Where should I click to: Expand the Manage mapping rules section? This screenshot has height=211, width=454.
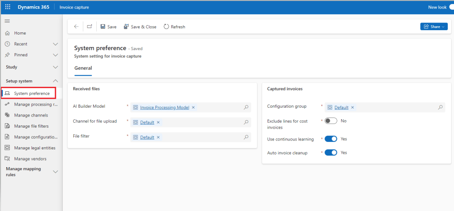(x=55, y=172)
